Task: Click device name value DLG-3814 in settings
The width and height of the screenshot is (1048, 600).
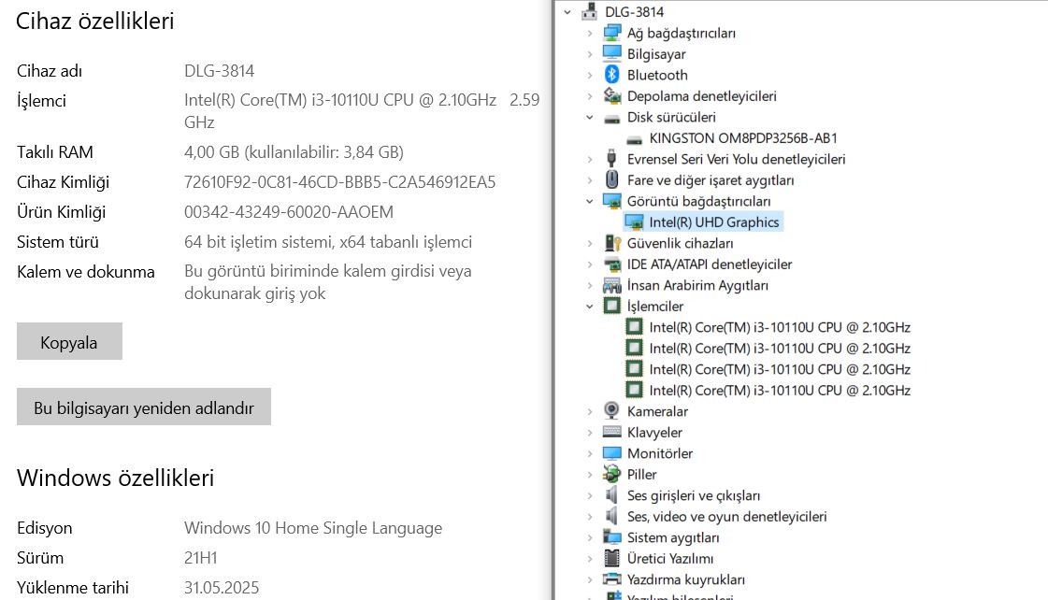Action: pos(219,71)
